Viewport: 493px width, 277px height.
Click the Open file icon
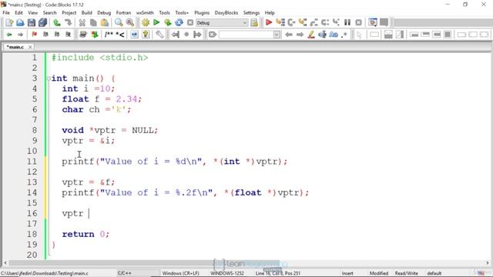20,22
